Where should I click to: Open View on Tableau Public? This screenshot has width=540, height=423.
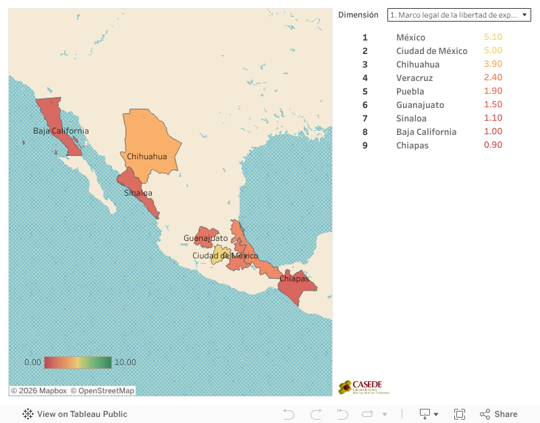pos(75,414)
